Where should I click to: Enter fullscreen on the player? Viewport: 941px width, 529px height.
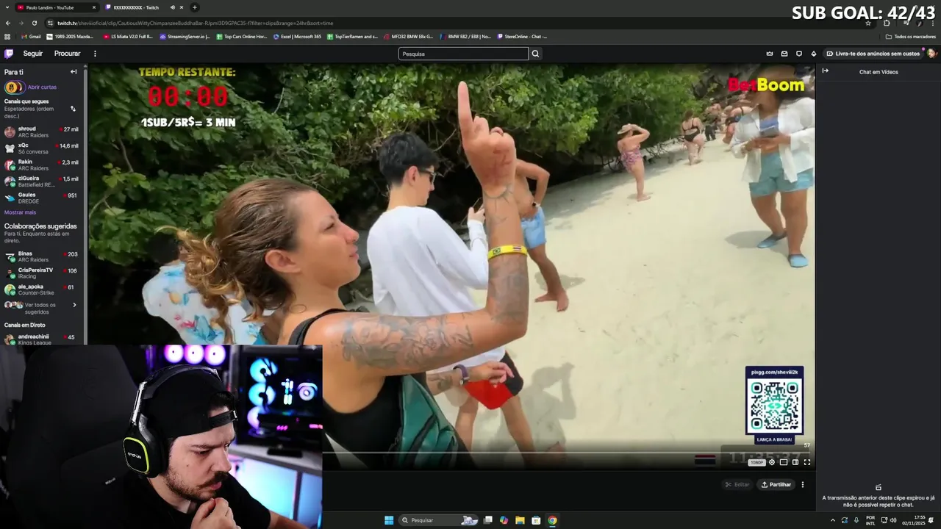coord(806,462)
